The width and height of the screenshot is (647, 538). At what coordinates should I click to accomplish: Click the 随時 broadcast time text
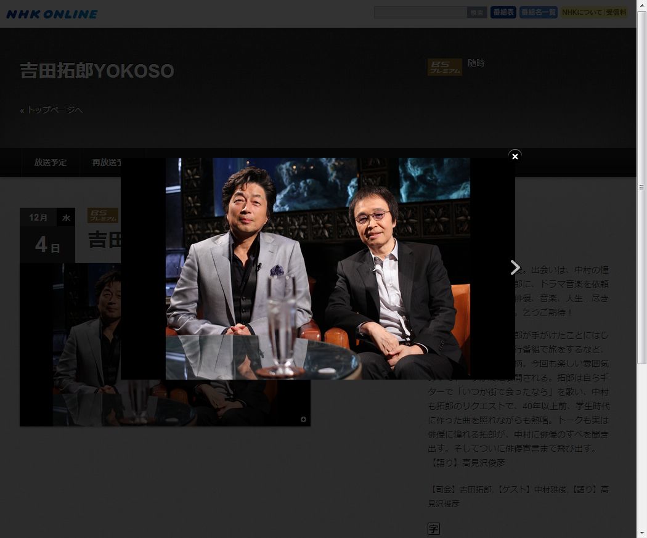point(476,63)
